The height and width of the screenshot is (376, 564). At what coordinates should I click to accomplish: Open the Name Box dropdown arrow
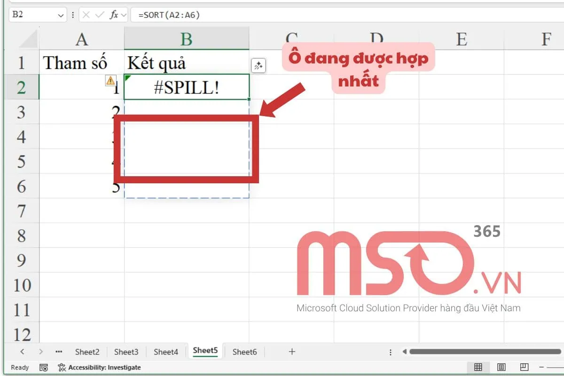60,15
